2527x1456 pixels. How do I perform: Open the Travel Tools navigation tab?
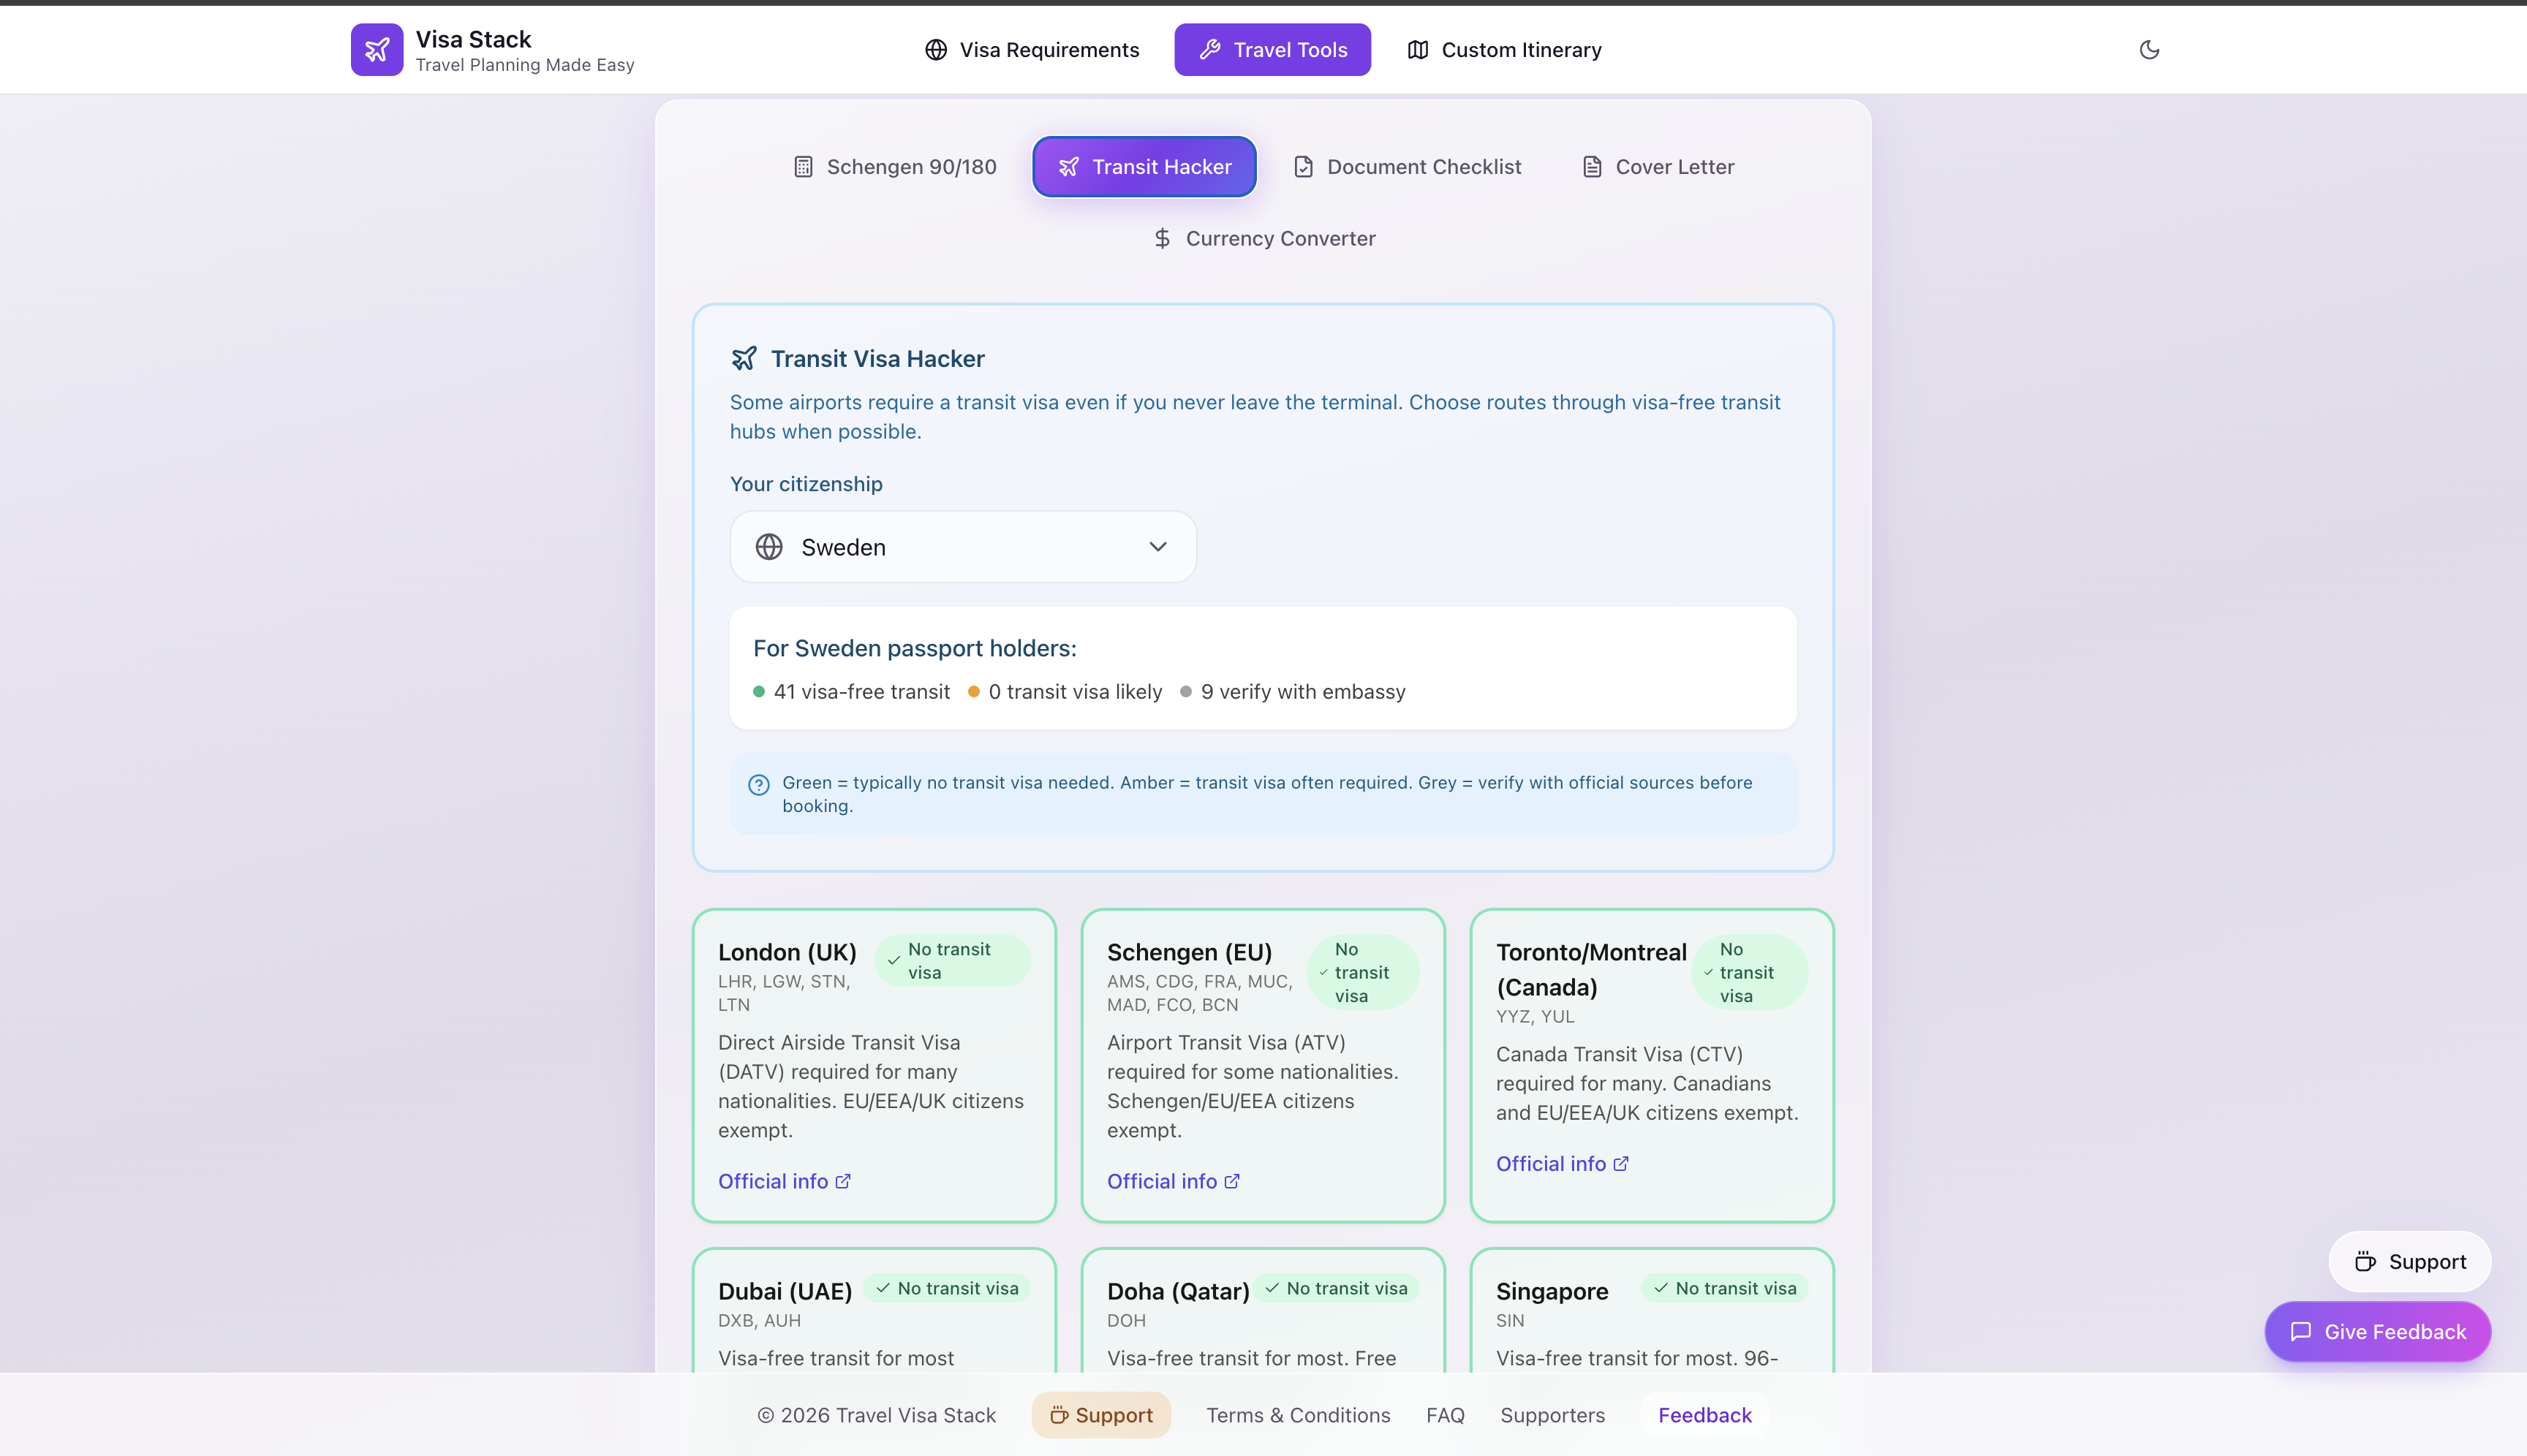1272,50
